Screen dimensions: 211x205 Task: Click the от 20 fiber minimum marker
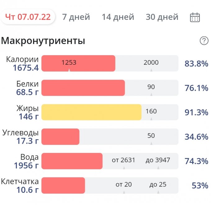pos(124,185)
